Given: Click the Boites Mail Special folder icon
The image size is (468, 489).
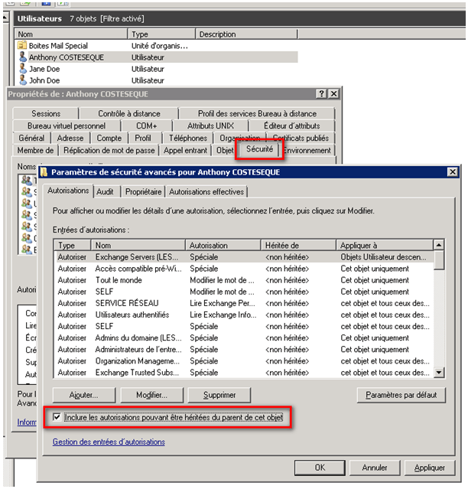Looking at the screenshot, I should point(23,46).
